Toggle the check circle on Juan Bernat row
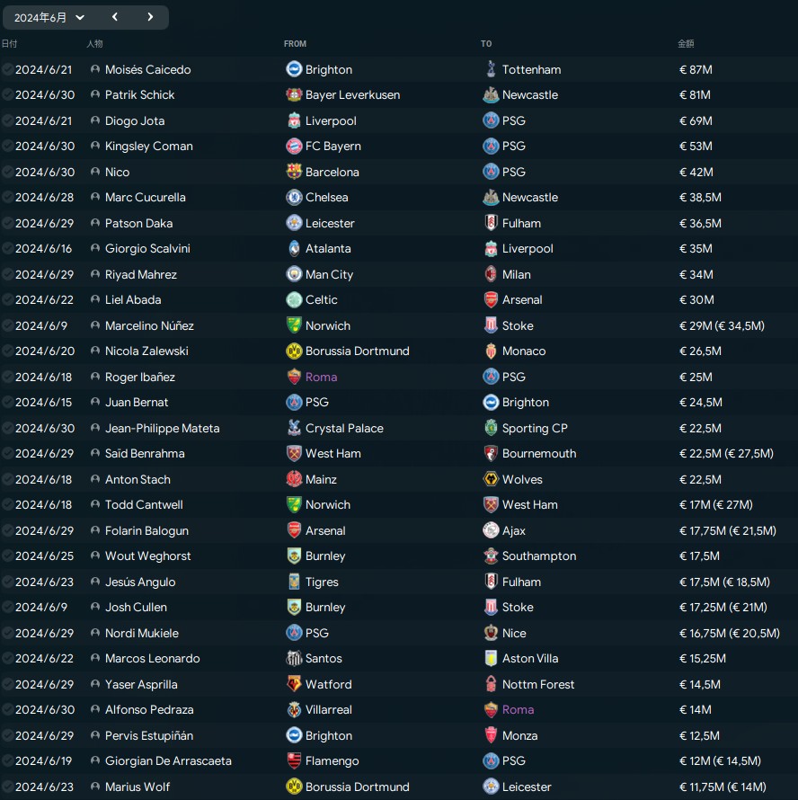The width and height of the screenshot is (798, 800). click(8, 402)
